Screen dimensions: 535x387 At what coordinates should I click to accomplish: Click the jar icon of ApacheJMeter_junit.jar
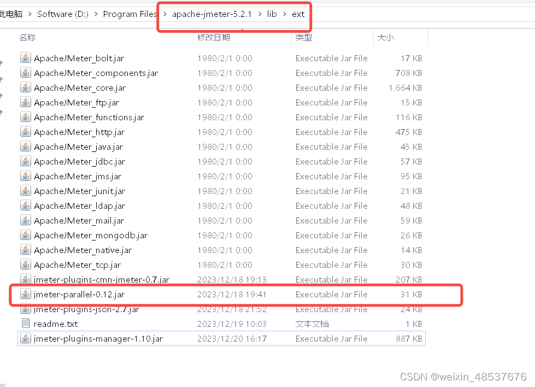tap(26, 190)
